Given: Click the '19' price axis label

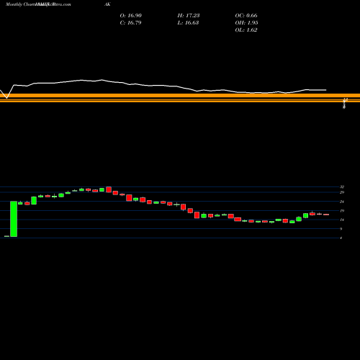Looking at the screenshot, I should click(342, 211).
